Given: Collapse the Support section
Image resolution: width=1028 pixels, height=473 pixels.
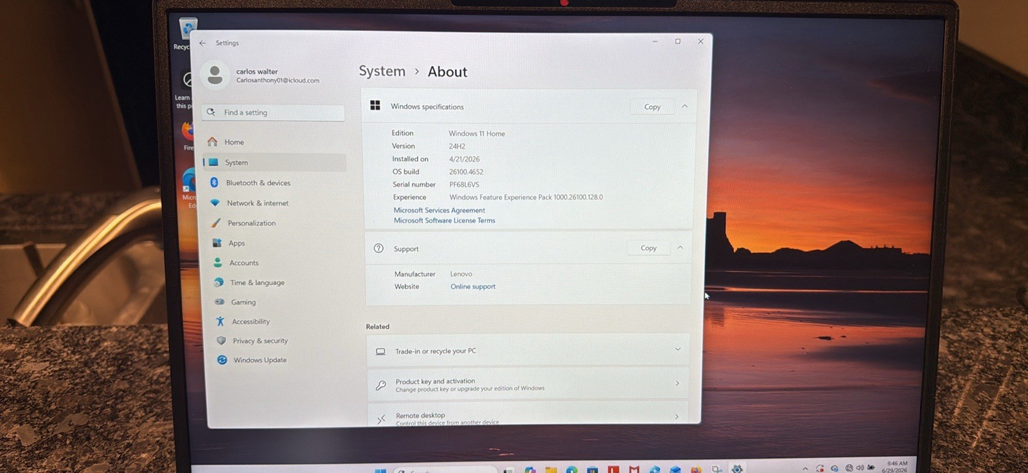Looking at the screenshot, I should pos(680,248).
